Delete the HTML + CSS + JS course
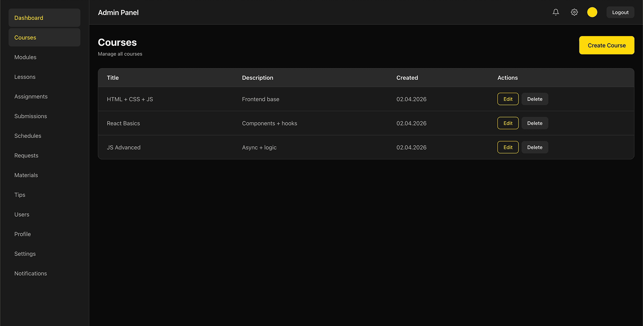 535,99
